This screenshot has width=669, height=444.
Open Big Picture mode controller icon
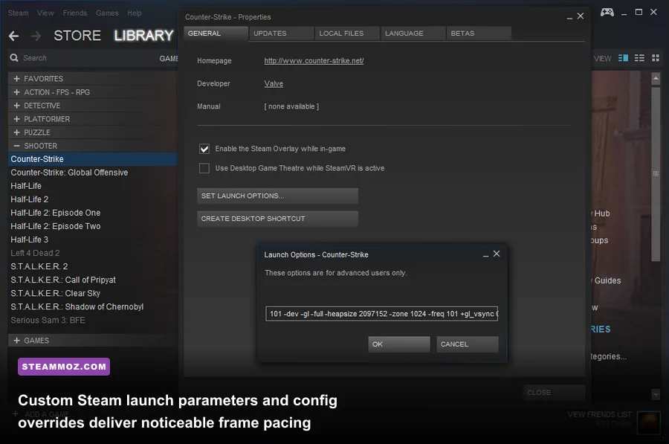[x=607, y=13]
